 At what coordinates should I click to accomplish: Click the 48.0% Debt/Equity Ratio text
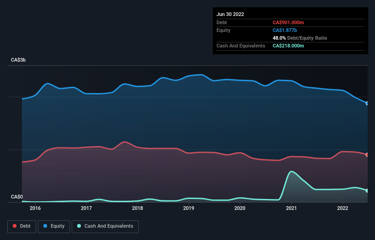(300, 38)
